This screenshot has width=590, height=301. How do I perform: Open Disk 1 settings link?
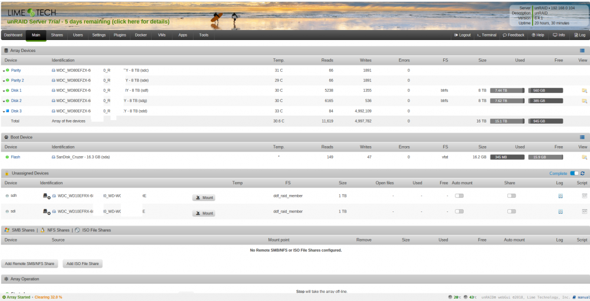click(16, 91)
